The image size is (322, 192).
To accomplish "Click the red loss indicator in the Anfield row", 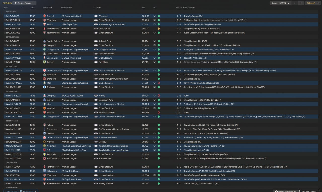I will (x=159, y=96).
